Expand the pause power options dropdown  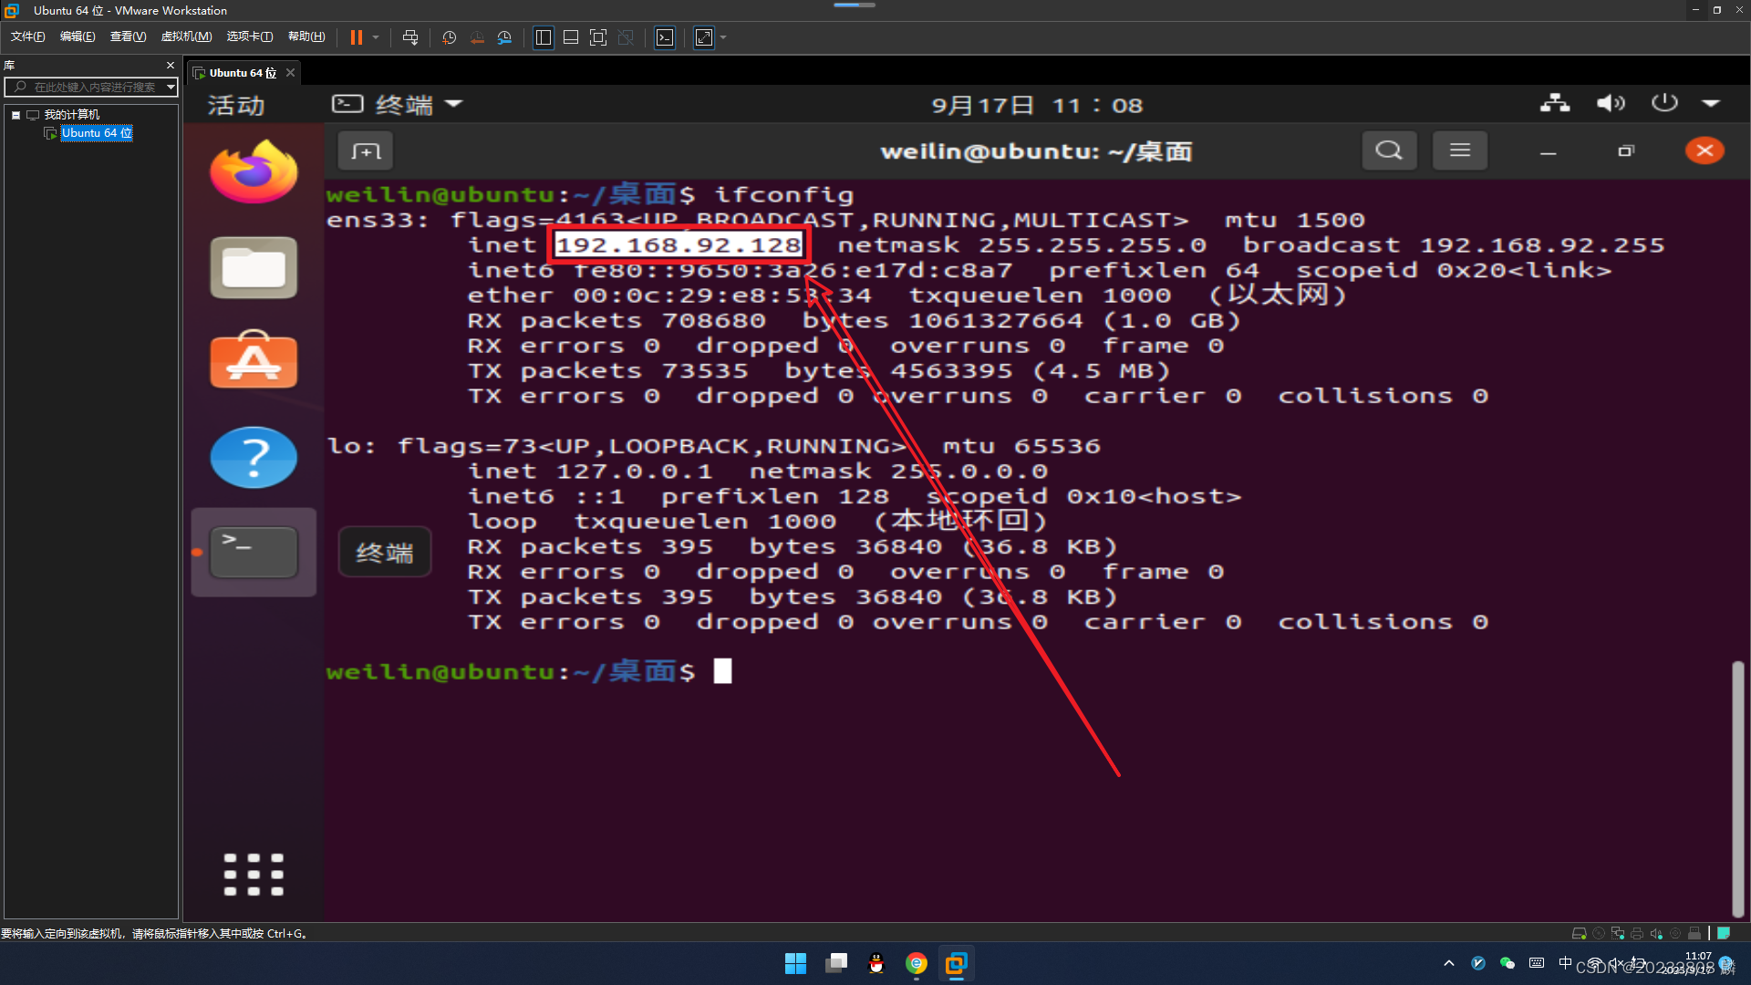[x=376, y=37]
